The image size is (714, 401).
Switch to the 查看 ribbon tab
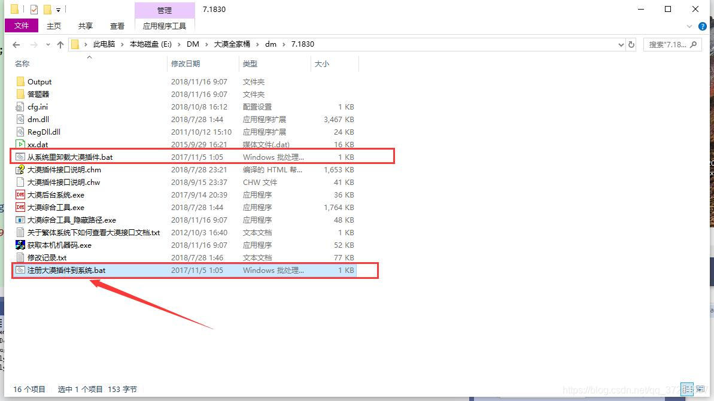coord(117,26)
